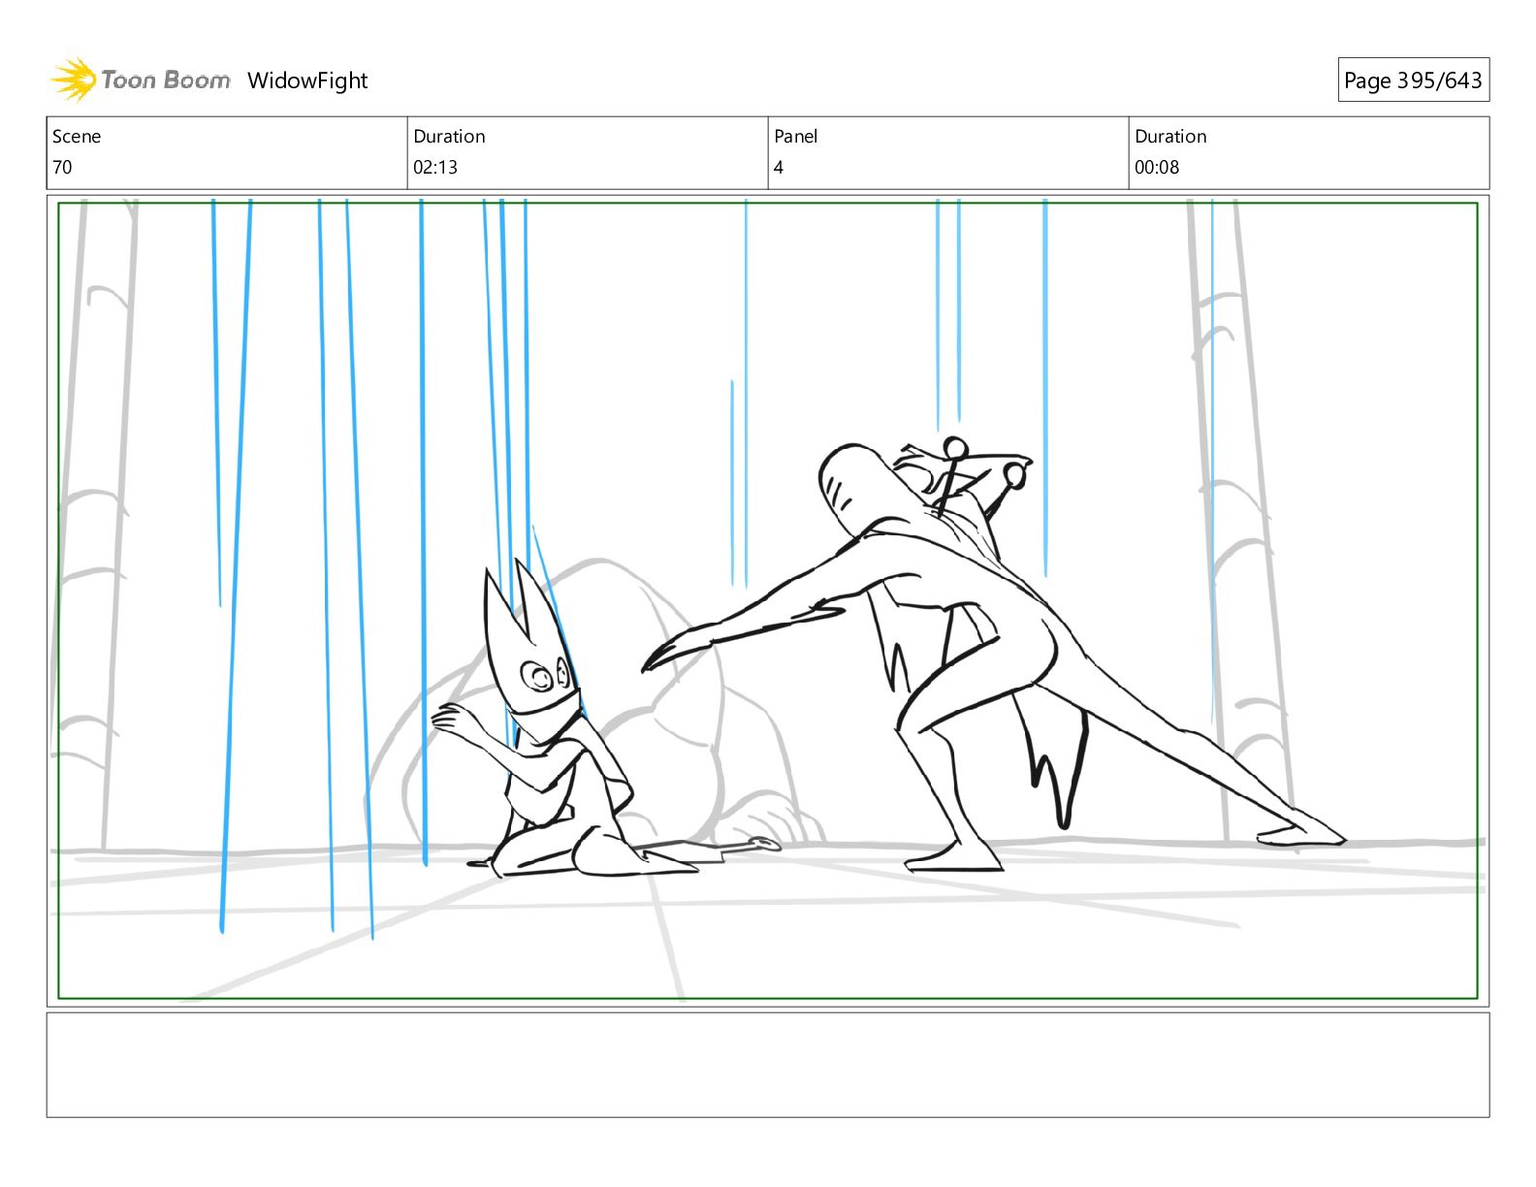Click the Toon Boom wordmark text
The image size is (1536, 1187).
coord(166,80)
